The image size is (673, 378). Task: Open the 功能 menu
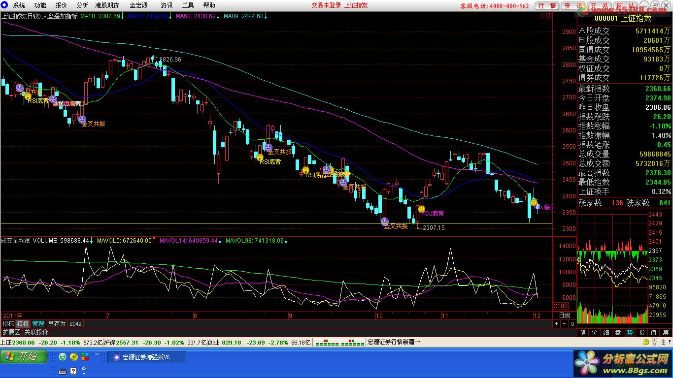pos(40,5)
